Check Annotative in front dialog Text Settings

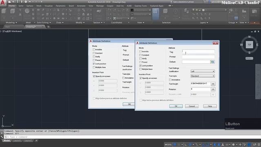[170, 80]
